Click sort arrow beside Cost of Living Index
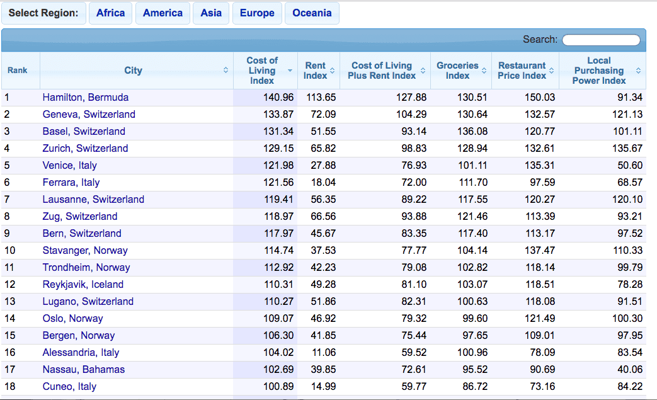 tap(290, 71)
